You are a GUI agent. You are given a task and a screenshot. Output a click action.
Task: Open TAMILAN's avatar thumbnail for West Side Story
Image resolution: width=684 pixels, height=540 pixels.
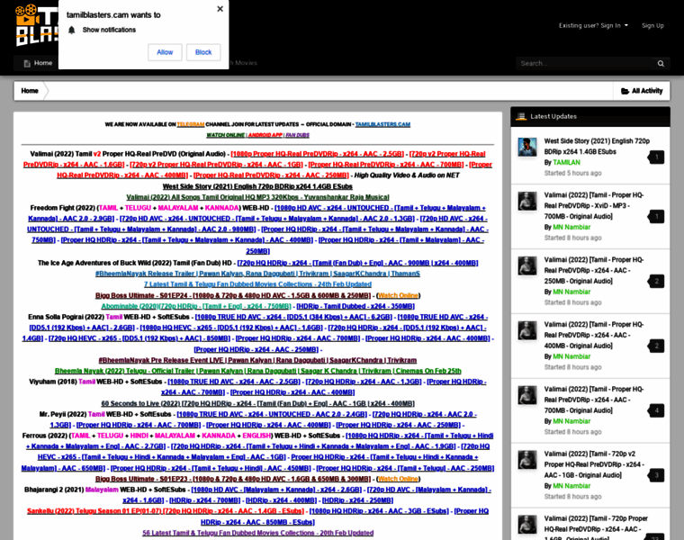(x=527, y=147)
